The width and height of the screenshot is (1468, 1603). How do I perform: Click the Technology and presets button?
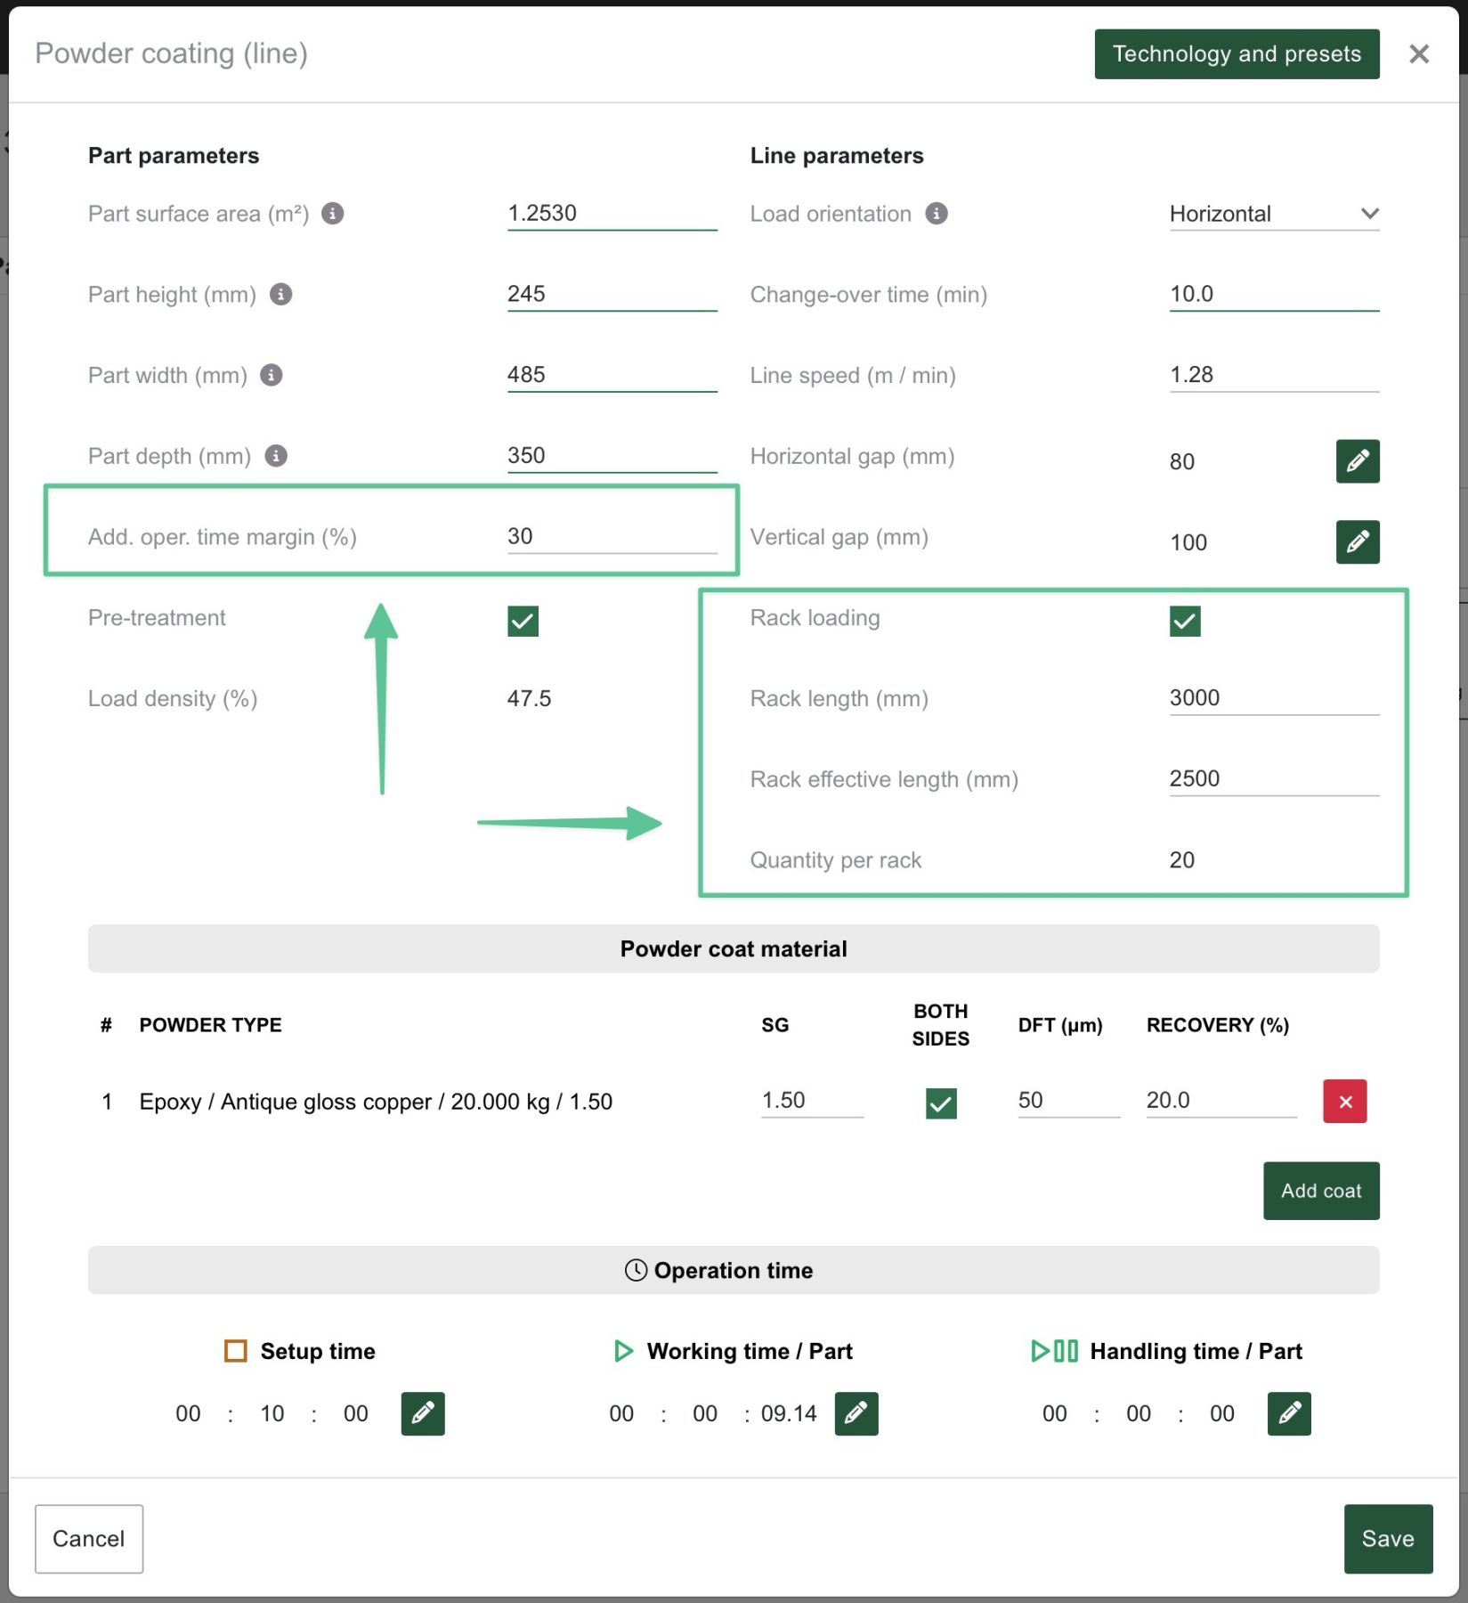[1236, 54]
